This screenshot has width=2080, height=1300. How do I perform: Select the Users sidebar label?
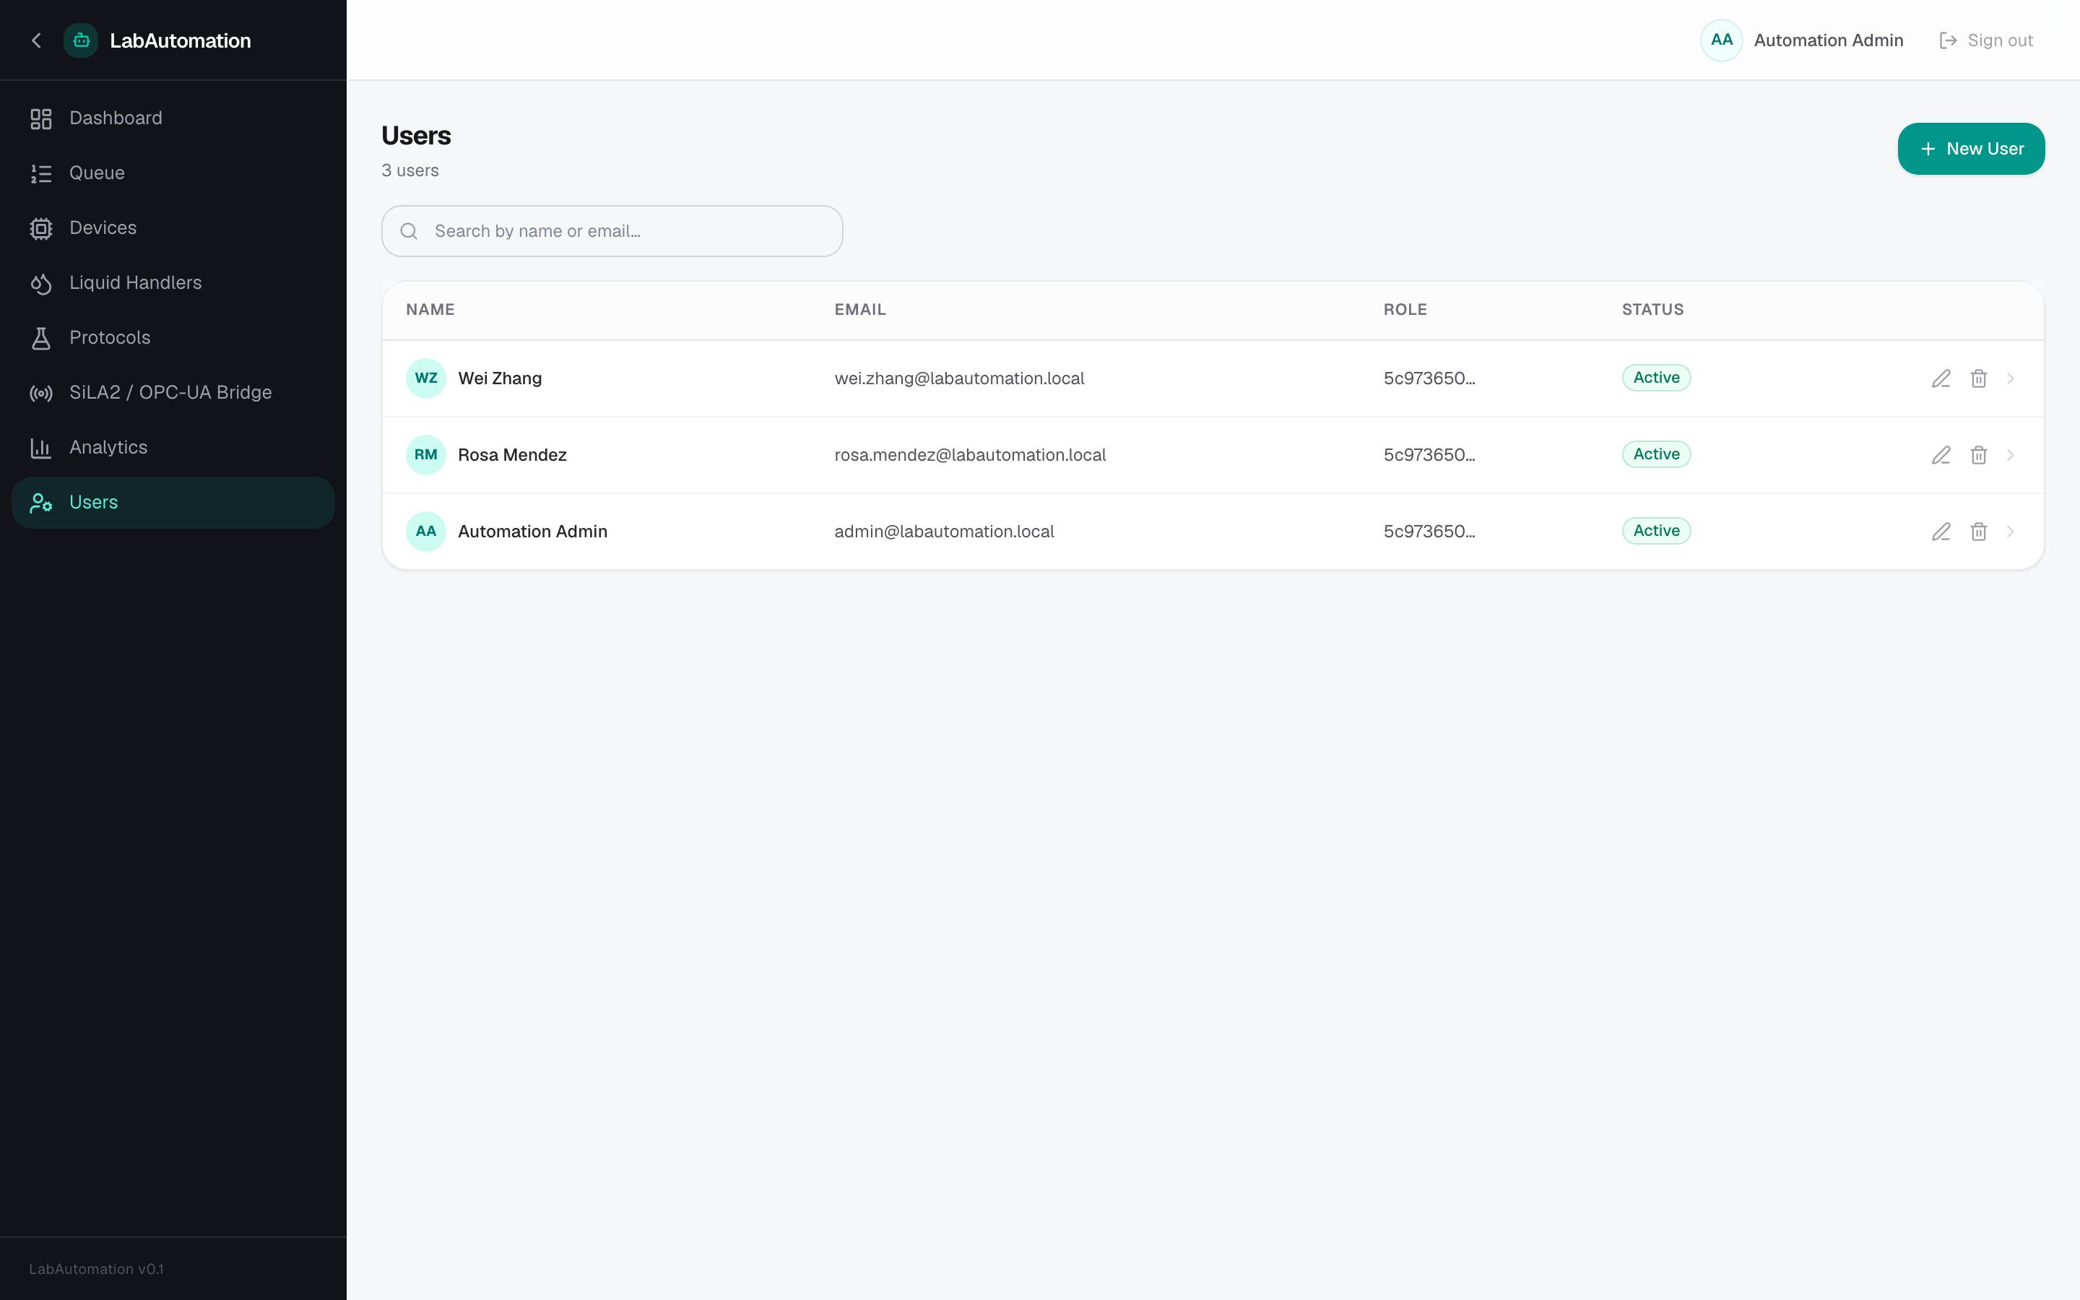pyautogui.click(x=94, y=502)
